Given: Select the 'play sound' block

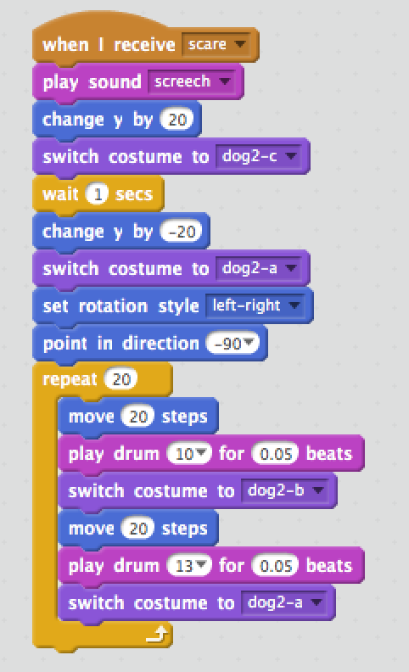Looking at the screenshot, I should [x=138, y=81].
